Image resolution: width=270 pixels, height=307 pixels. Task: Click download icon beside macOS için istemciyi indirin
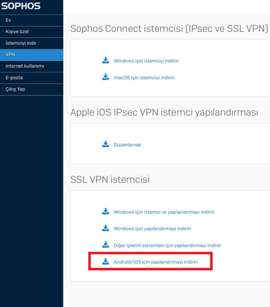tap(106, 77)
